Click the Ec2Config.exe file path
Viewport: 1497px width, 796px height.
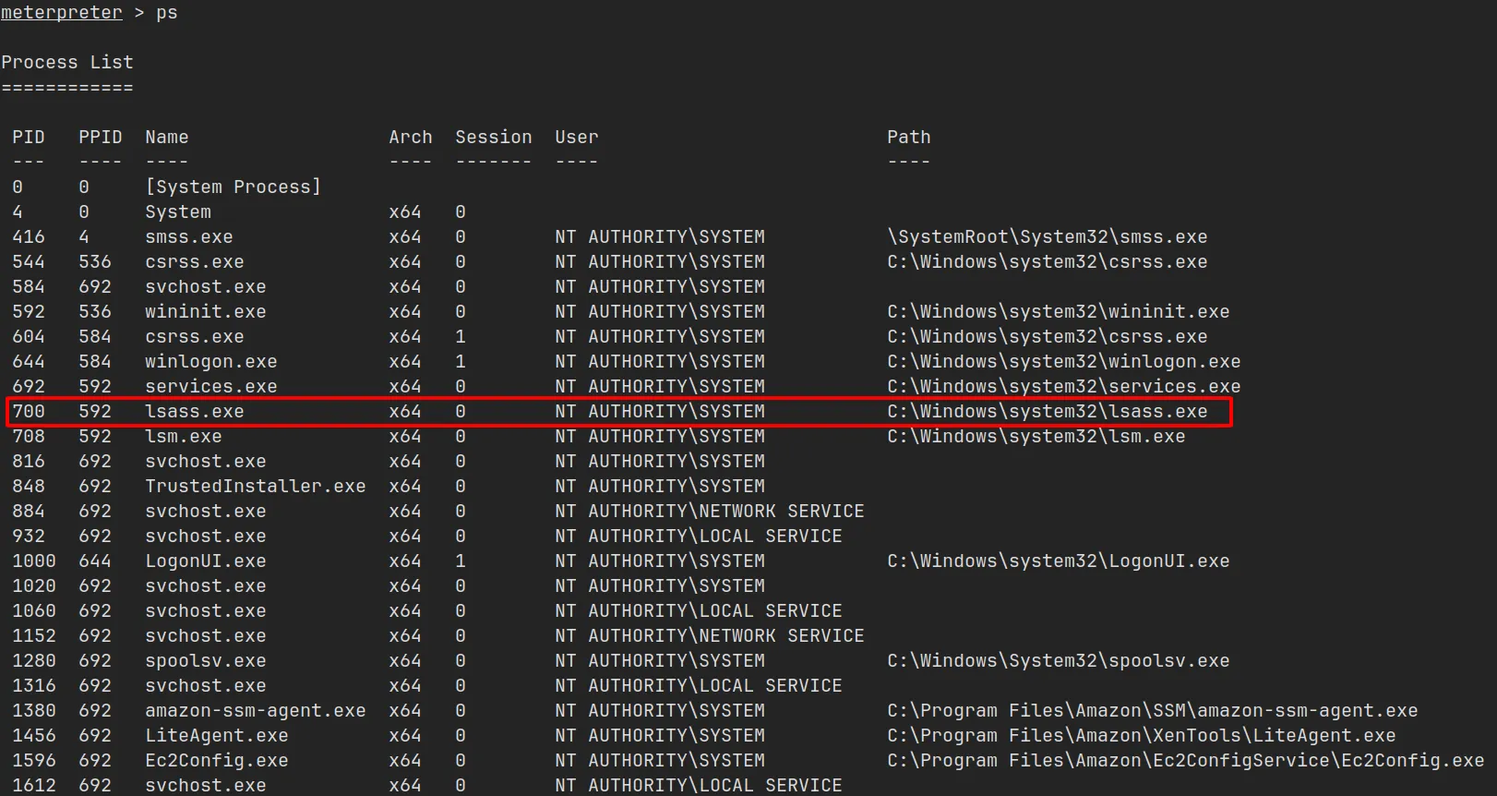(1185, 761)
